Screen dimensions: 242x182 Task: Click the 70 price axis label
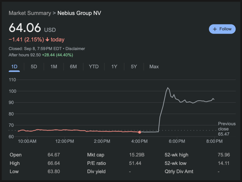coord(11,125)
